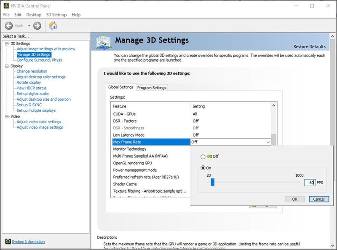Click Restore Defaults link
Viewport: 337px width, 250px height.
(309, 46)
